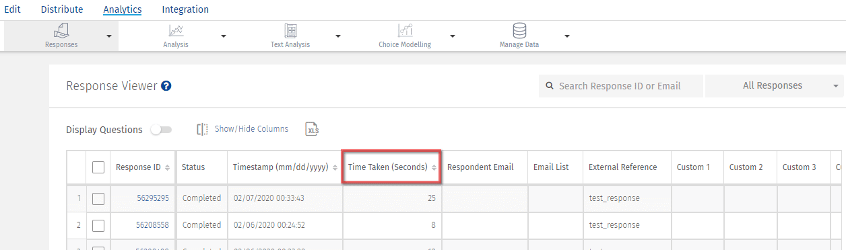This screenshot has height=250, width=846.
Task: Toggle the Display Questions switch
Action: coord(161,130)
